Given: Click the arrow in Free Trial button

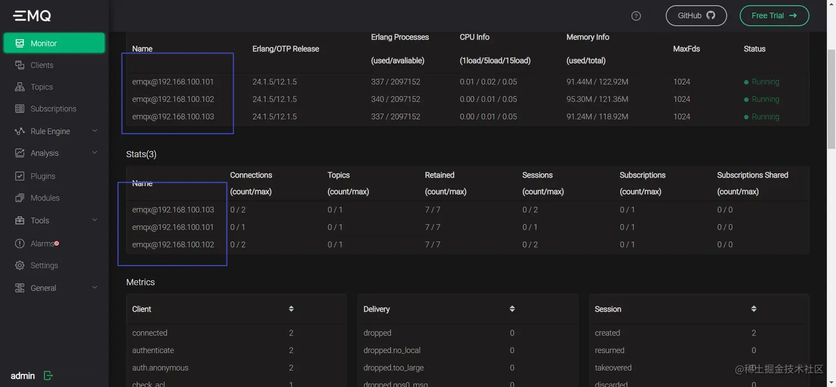Looking at the screenshot, I should click(793, 15).
